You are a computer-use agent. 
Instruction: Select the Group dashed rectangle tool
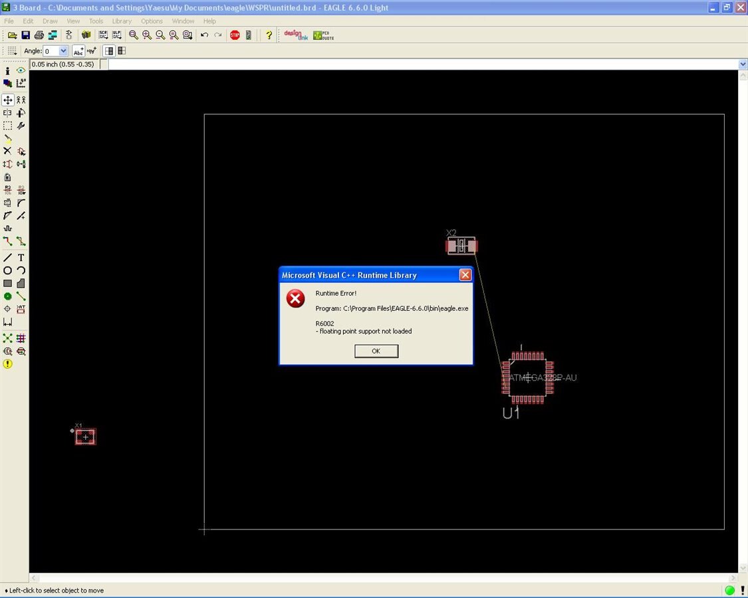[7, 126]
